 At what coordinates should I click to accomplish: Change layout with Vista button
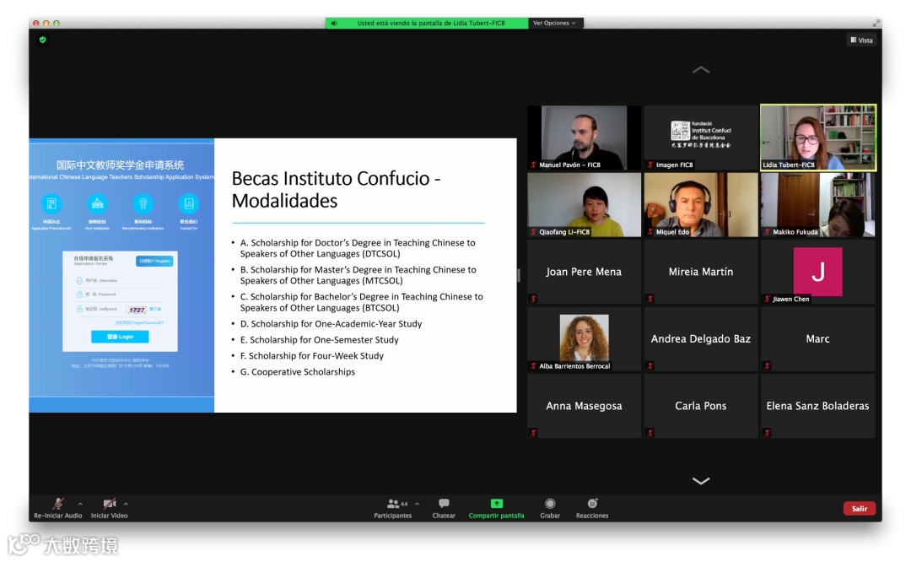click(x=861, y=41)
